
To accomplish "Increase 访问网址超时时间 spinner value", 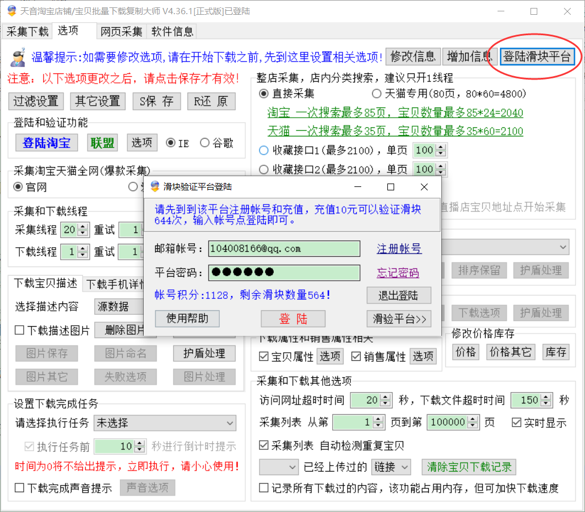I will tap(386, 397).
